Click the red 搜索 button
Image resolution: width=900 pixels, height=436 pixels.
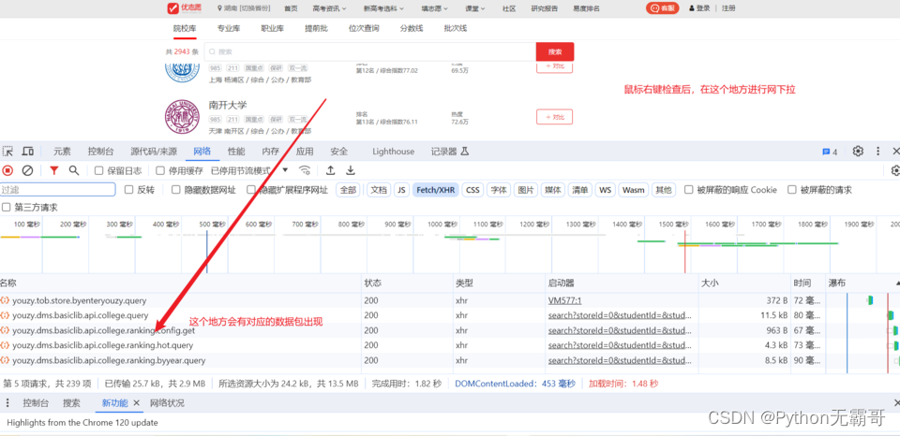[554, 51]
